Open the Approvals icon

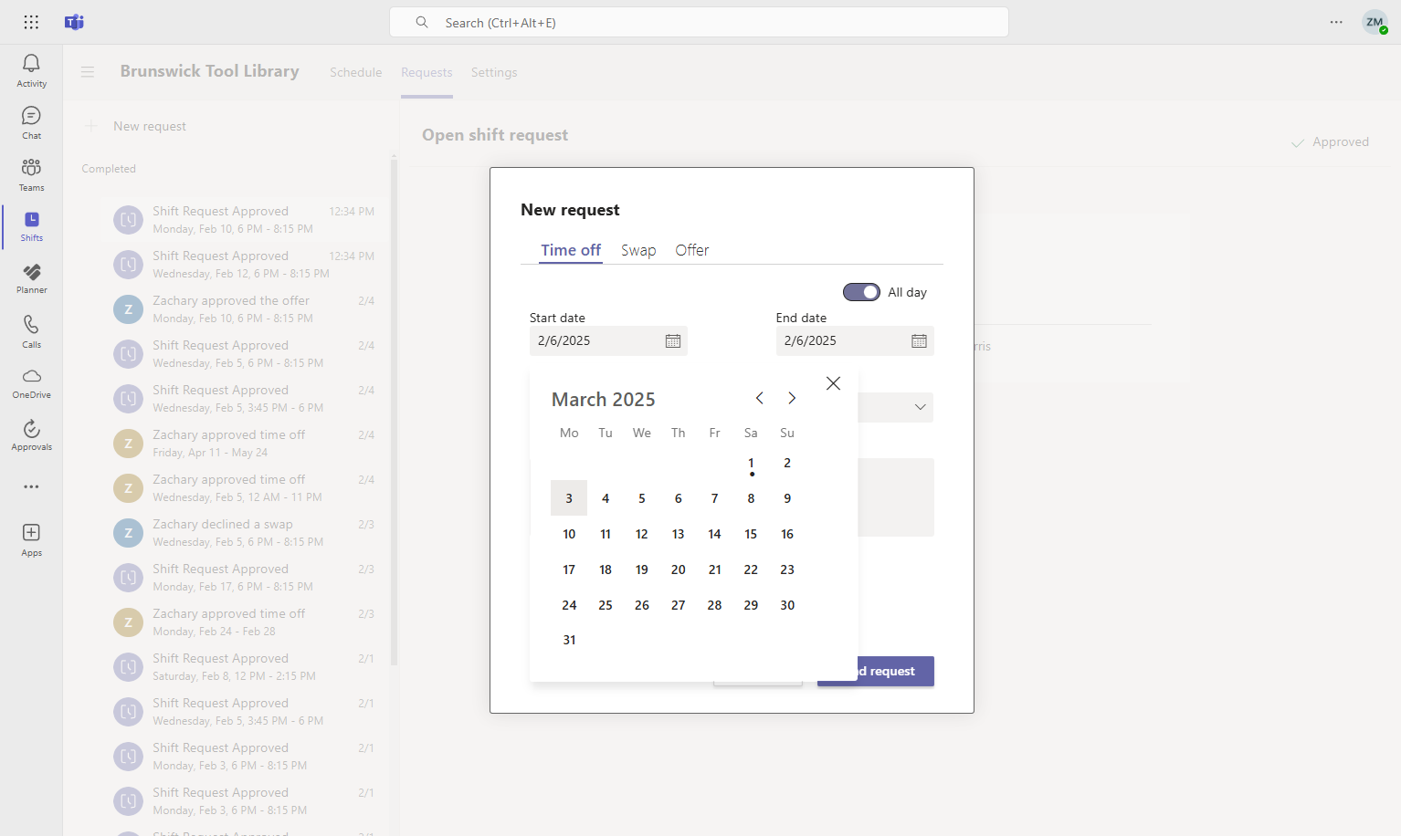click(x=31, y=435)
